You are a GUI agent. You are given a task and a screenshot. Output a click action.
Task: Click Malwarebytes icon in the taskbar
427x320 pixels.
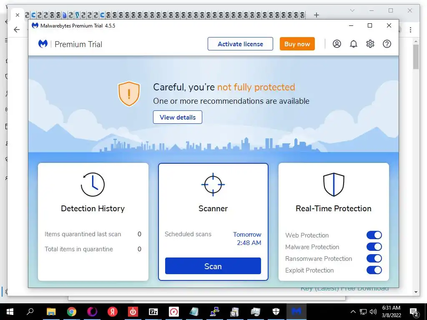296,311
